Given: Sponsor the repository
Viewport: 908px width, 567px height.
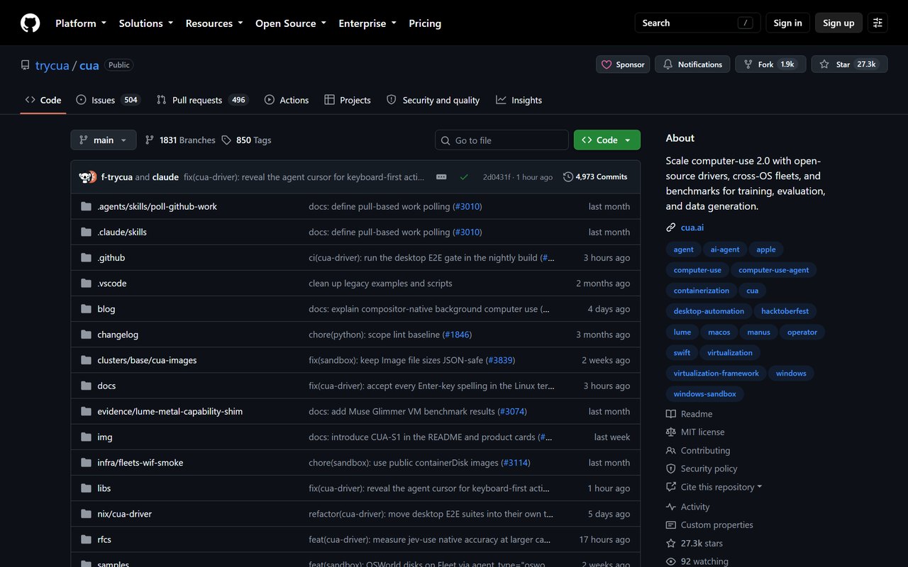Looking at the screenshot, I should click(x=623, y=64).
